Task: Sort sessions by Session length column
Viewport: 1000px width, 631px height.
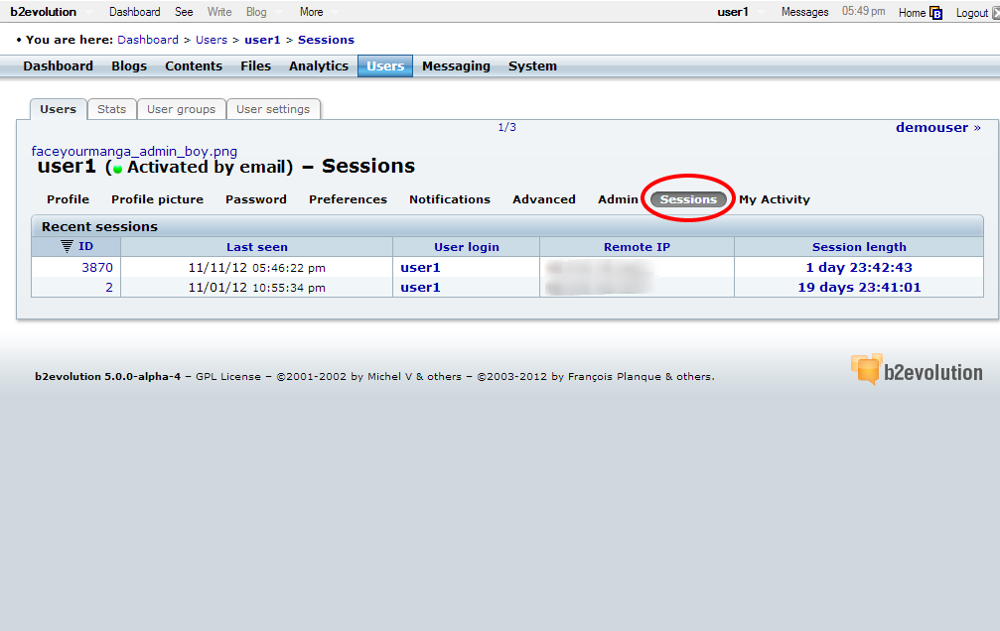Action: pos(859,247)
